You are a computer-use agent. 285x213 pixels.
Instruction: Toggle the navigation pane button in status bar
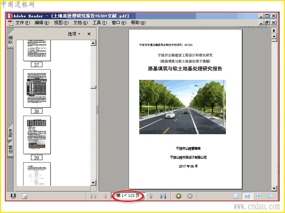pos(13,196)
